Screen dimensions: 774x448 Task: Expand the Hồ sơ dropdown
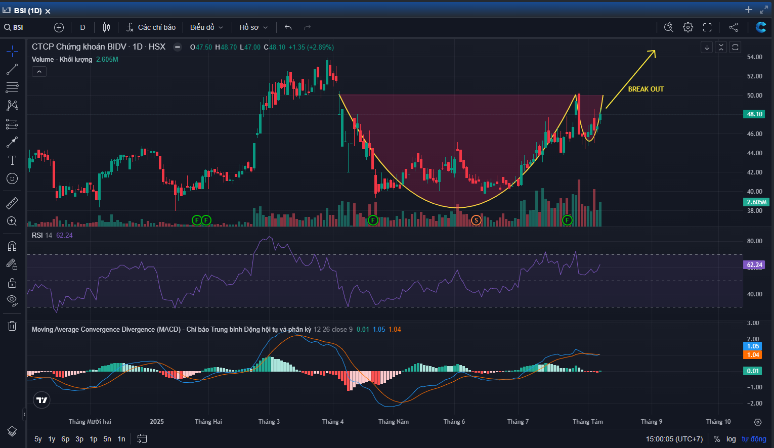click(x=253, y=27)
